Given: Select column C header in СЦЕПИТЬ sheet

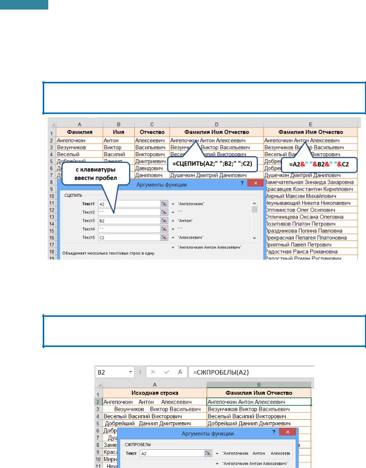Looking at the screenshot, I should coord(152,125).
